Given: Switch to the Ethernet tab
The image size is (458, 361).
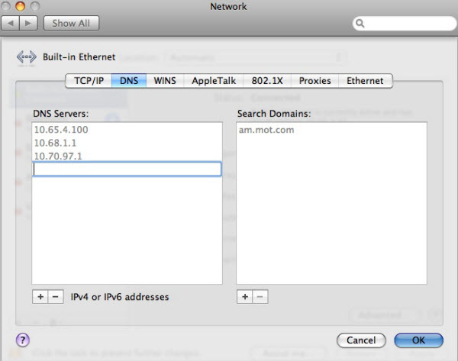Looking at the screenshot, I should click(x=365, y=80).
